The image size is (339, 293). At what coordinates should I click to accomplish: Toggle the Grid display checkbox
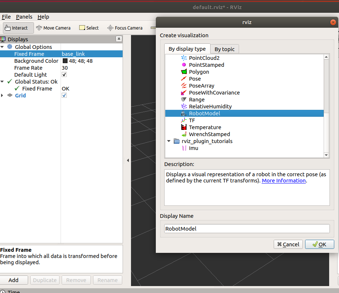[64, 95]
